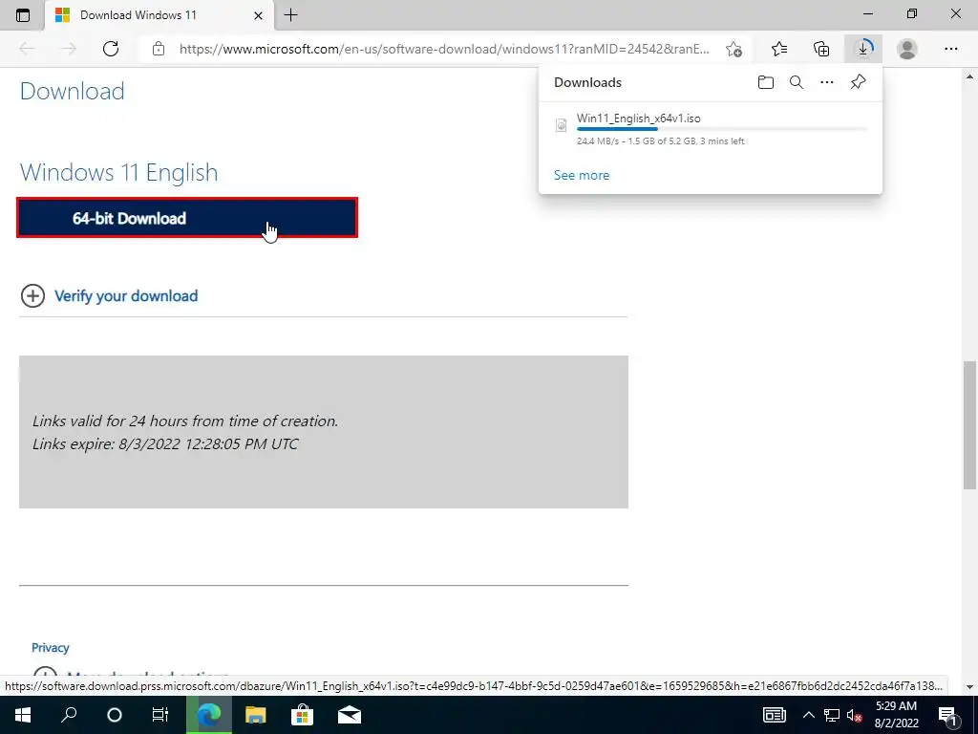The width and height of the screenshot is (978, 734).
Task: Close the Download Windows 11 tab
Action: pyautogui.click(x=258, y=15)
